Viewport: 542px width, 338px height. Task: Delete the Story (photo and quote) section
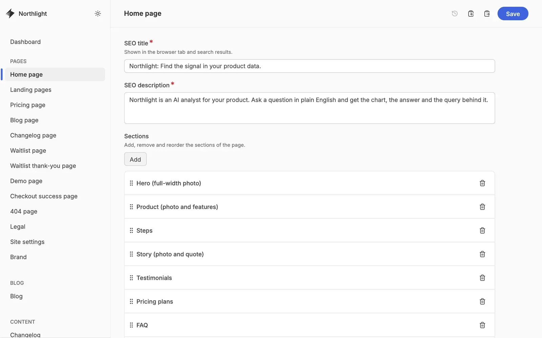pos(482,254)
